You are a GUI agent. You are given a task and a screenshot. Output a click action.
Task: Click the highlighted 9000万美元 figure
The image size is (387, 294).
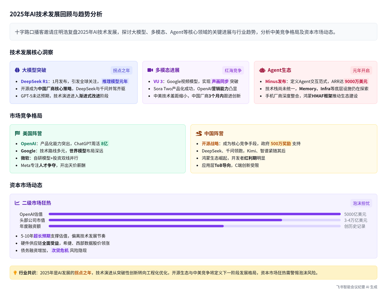[x=356, y=81]
